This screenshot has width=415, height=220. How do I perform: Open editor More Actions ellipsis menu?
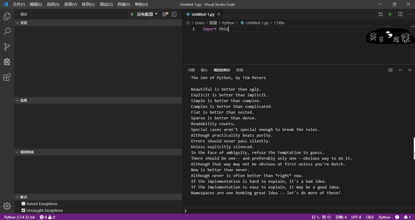[x=410, y=14]
